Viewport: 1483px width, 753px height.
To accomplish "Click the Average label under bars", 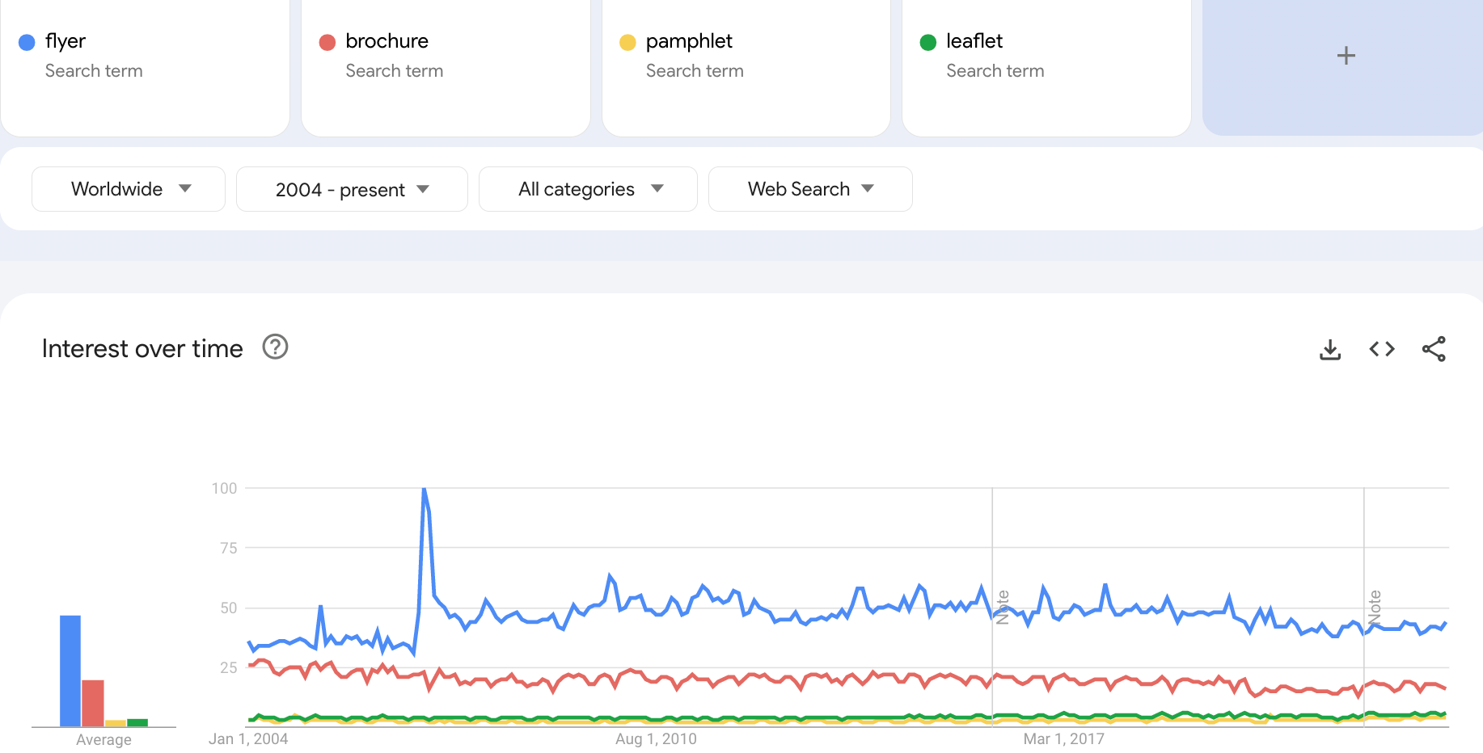I will coord(104,740).
